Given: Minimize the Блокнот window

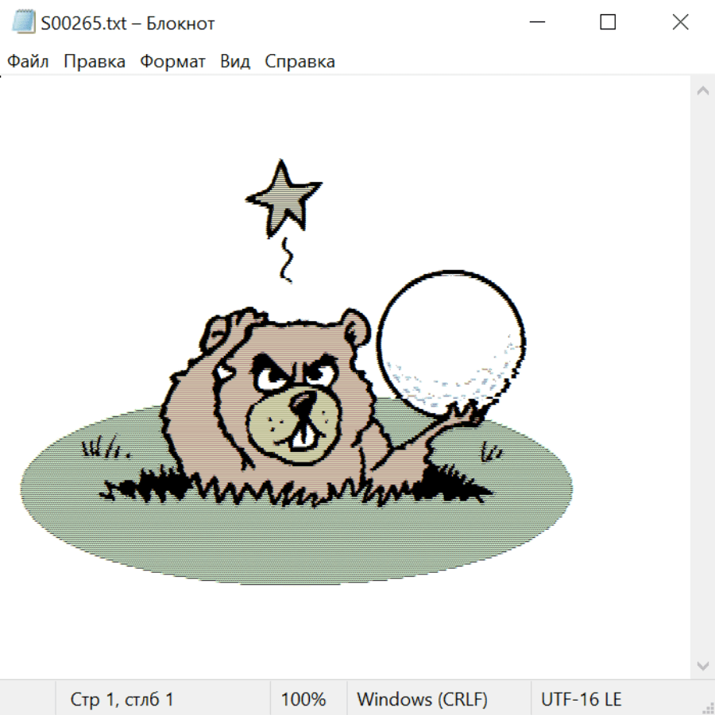Looking at the screenshot, I should point(536,22).
